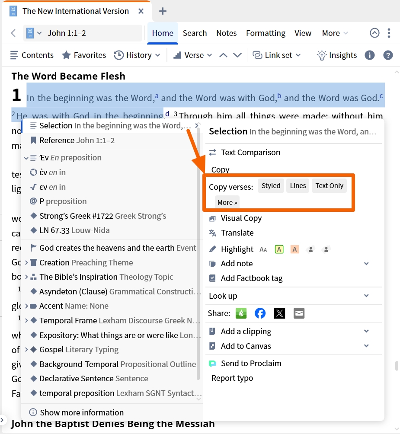Click More » copy options

[227, 202]
